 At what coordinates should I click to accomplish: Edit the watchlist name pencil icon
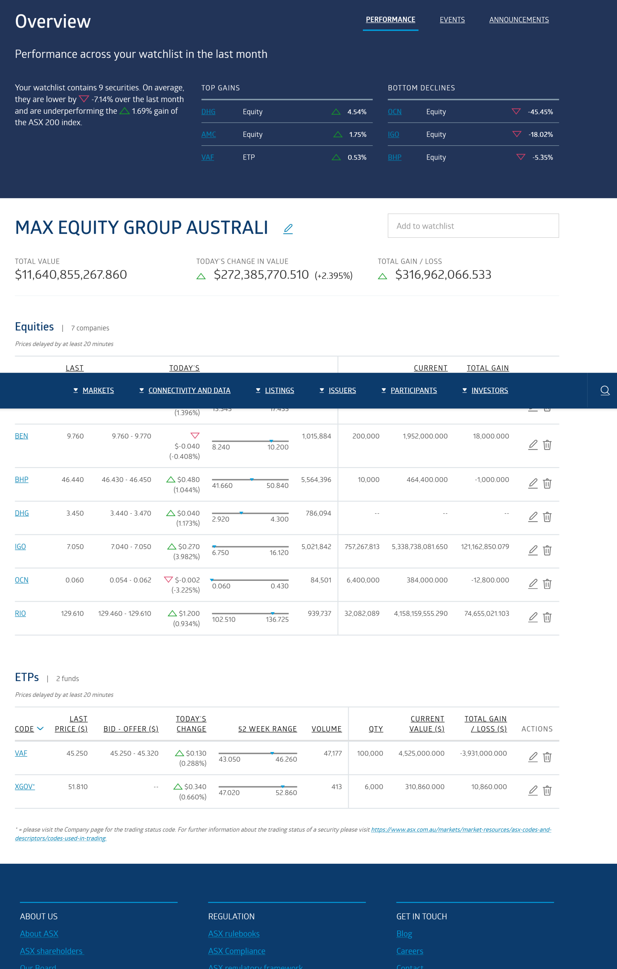pyautogui.click(x=288, y=229)
